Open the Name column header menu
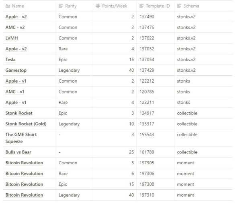 [29, 6]
